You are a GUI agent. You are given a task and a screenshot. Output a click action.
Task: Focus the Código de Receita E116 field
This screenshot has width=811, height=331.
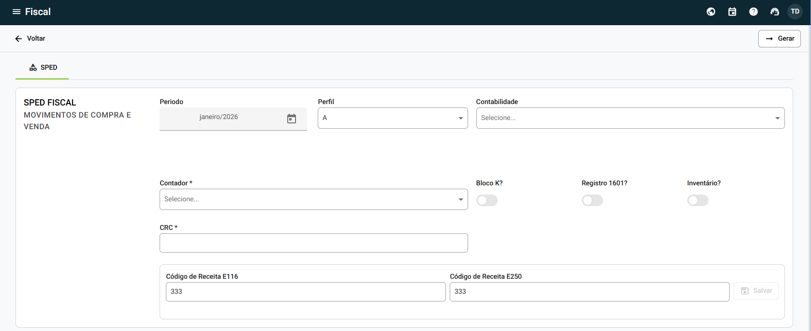pos(305,292)
